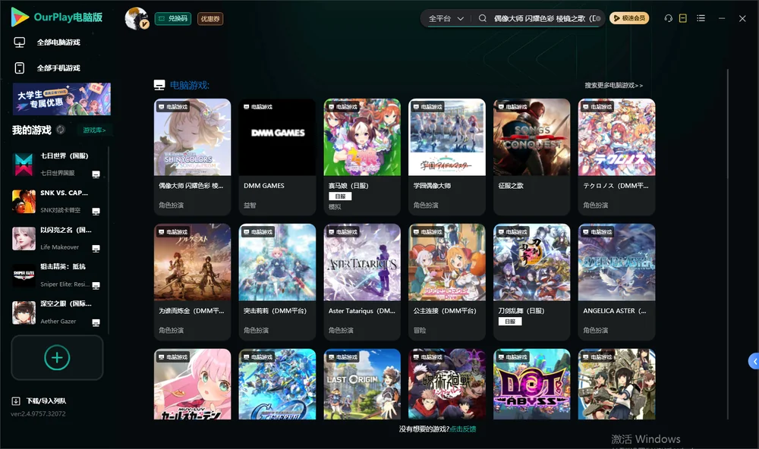Viewport: 759px width, 449px height.
Task: Open the 学园偶像大师 game card
Action: point(447,157)
